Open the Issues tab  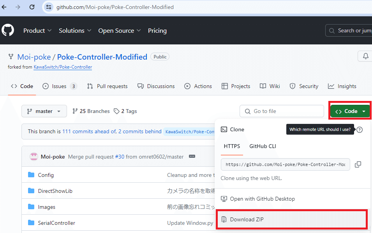pos(60,86)
